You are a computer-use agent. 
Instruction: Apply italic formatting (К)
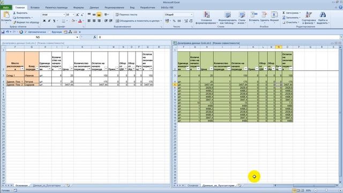[x=49, y=21]
